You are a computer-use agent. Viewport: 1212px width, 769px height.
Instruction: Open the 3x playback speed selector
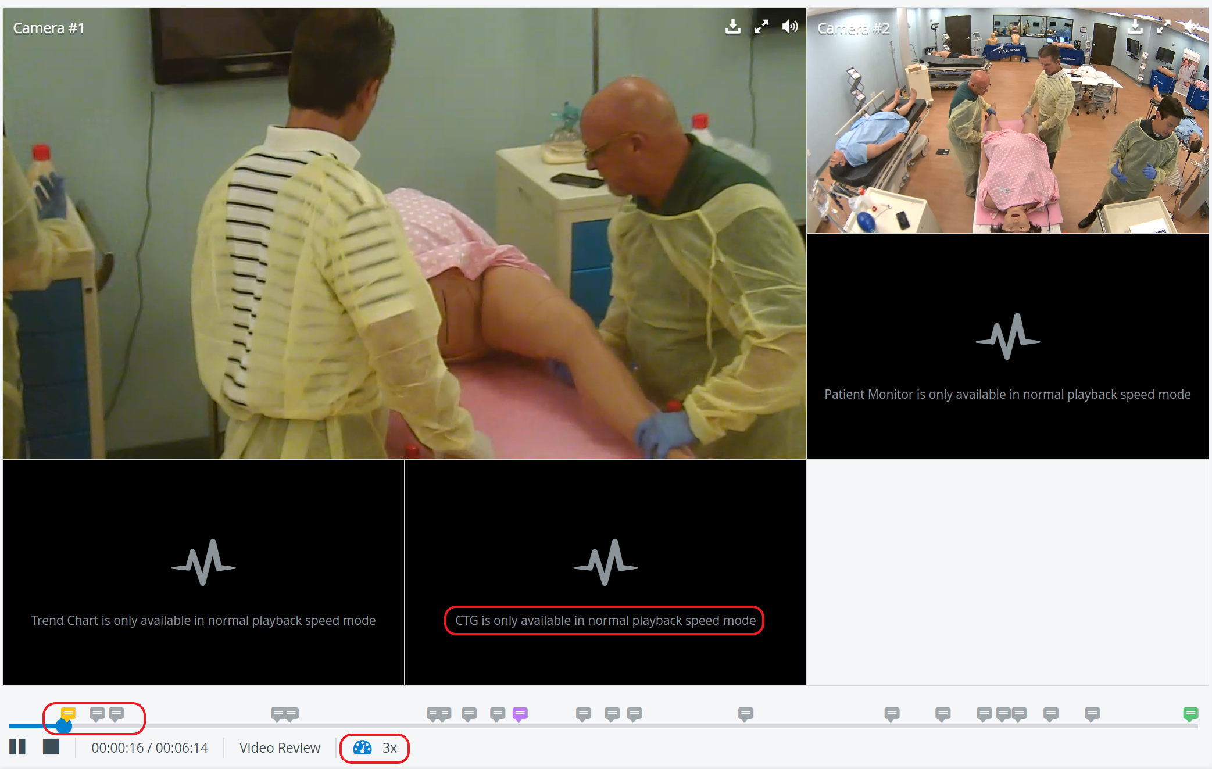[x=375, y=748]
